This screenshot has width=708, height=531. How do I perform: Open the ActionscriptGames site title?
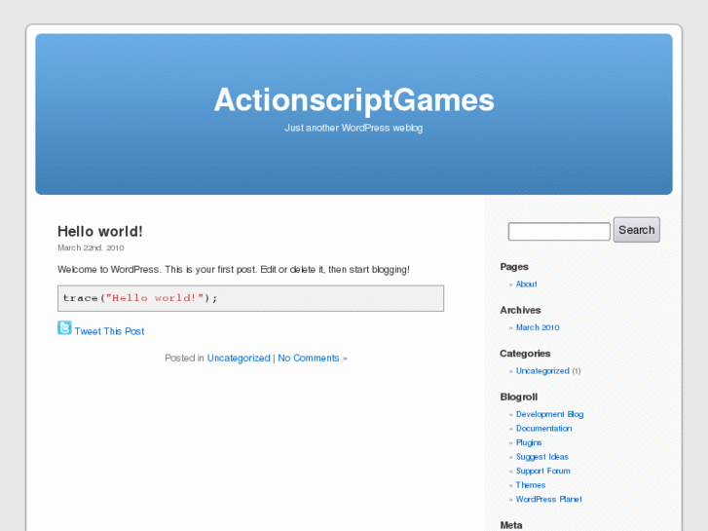click(354, 100)
